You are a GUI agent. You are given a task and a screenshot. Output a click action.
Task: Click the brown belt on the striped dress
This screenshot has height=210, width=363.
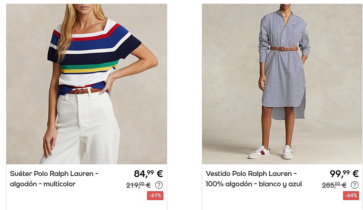pyautogui.click(x=284, y=48)
